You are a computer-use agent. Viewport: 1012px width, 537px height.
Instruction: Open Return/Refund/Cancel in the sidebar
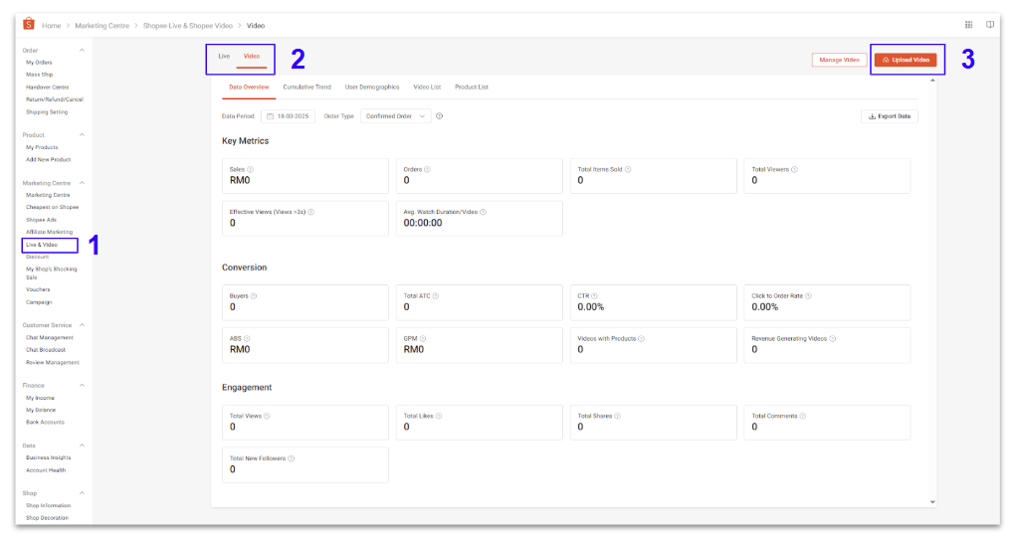(x=55, y=99)
